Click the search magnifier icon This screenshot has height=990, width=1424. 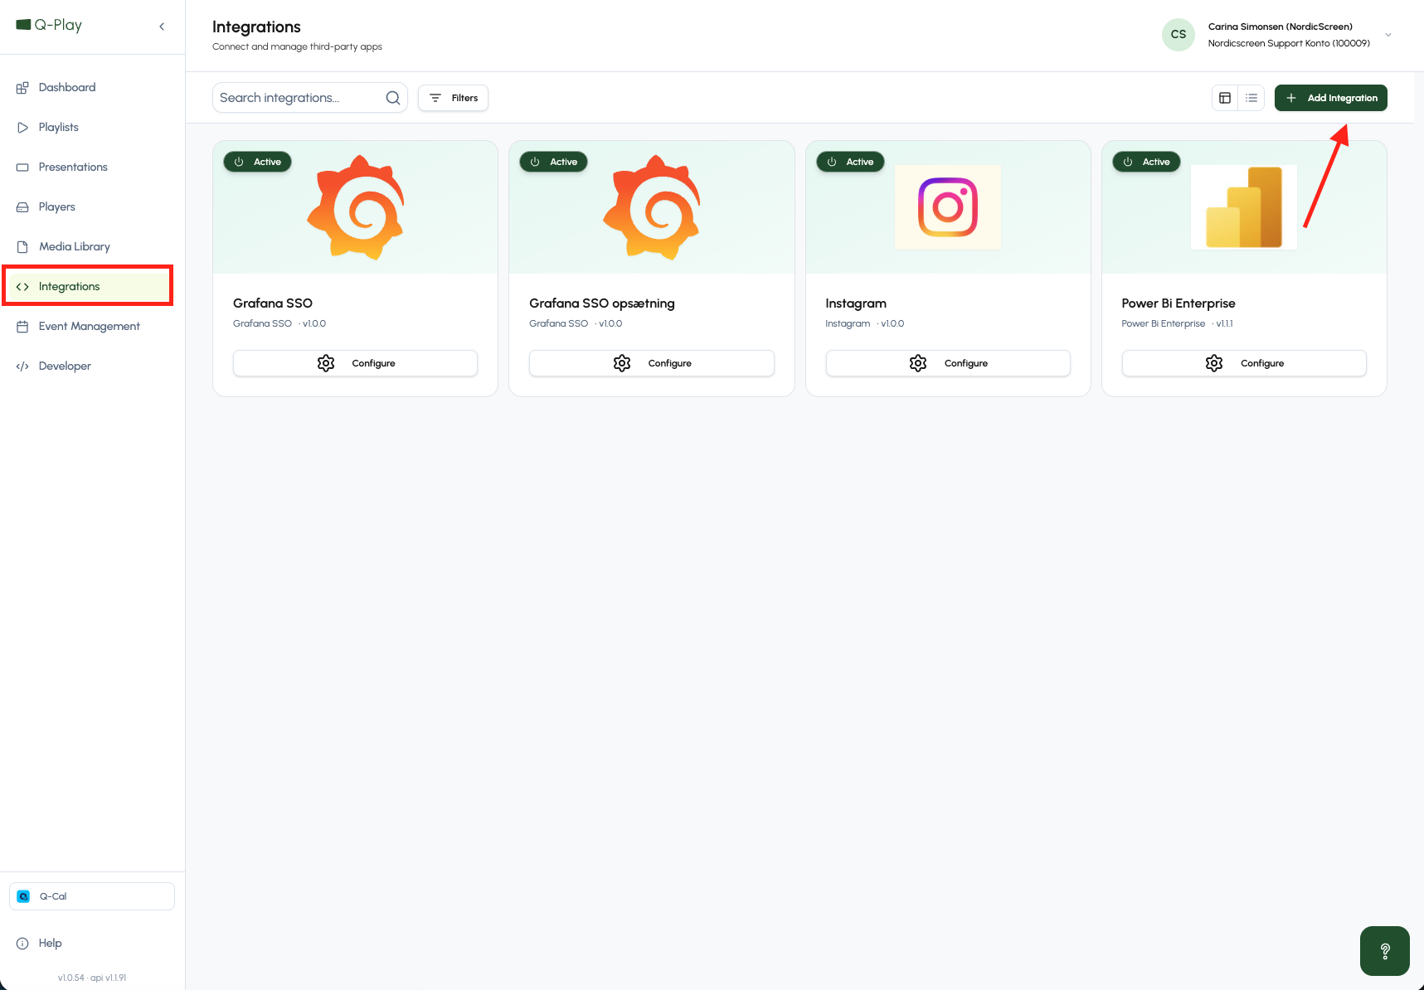point(393,98)
